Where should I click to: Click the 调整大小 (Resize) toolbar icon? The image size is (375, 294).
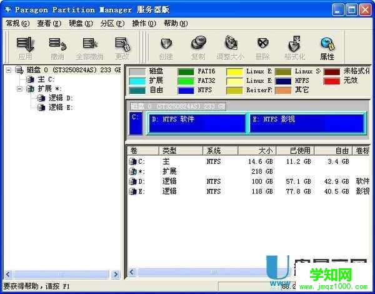point(231,43)
